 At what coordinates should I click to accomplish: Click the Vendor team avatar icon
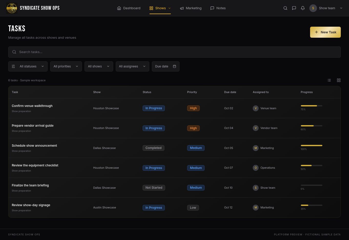[x=256, y=128]
